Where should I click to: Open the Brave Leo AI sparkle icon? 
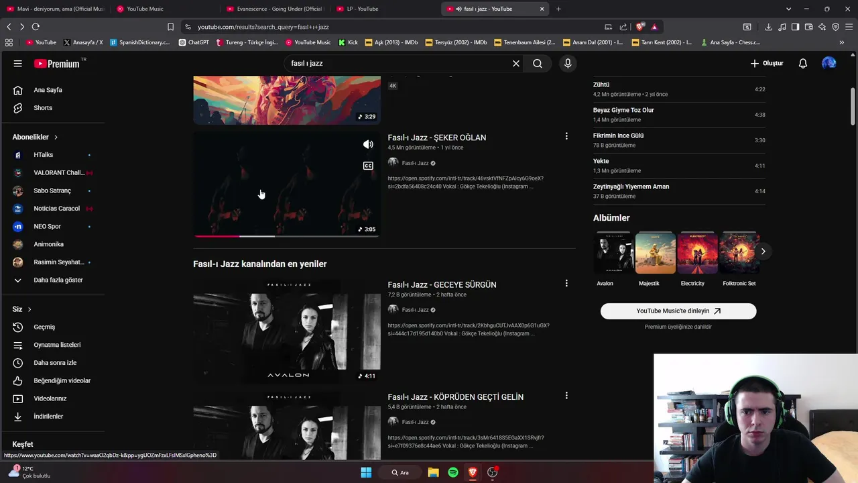click(x=822, y=27)
